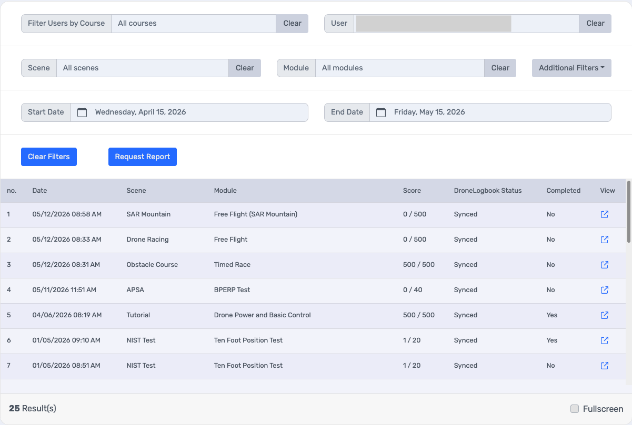Click the date 05/12/2026 08:58 AM

click(67, 214)
